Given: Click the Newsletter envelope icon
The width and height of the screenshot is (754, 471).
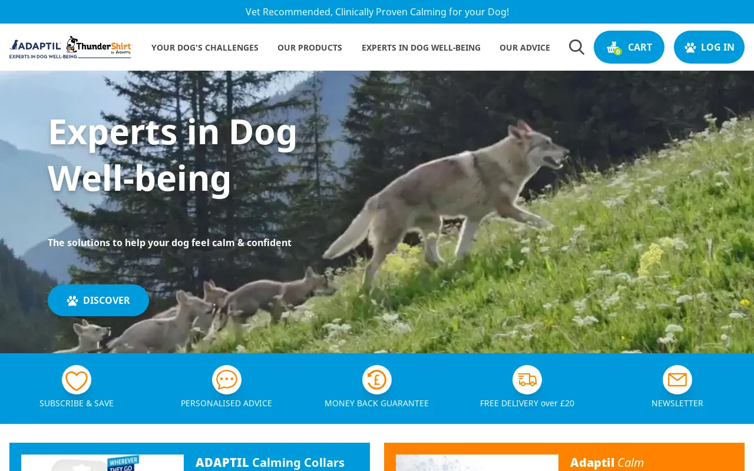Looking at the screenshot, I should coord(677,380).
